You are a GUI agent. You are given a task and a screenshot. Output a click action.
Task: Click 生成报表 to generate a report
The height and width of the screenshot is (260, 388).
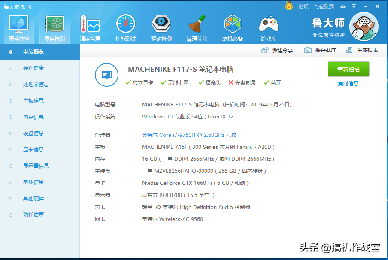pyautogui.click(x=363, y=50)
